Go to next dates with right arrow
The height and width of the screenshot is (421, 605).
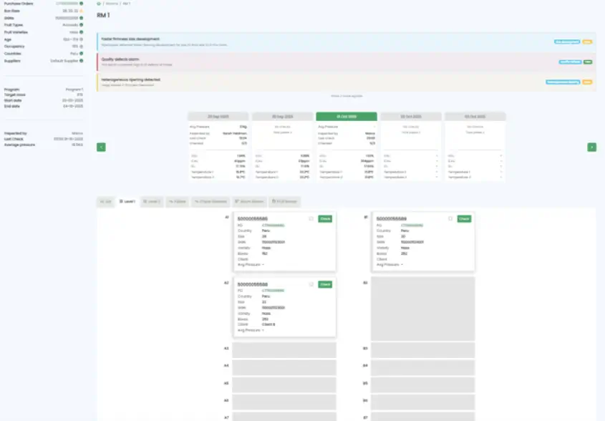(591, 147)
